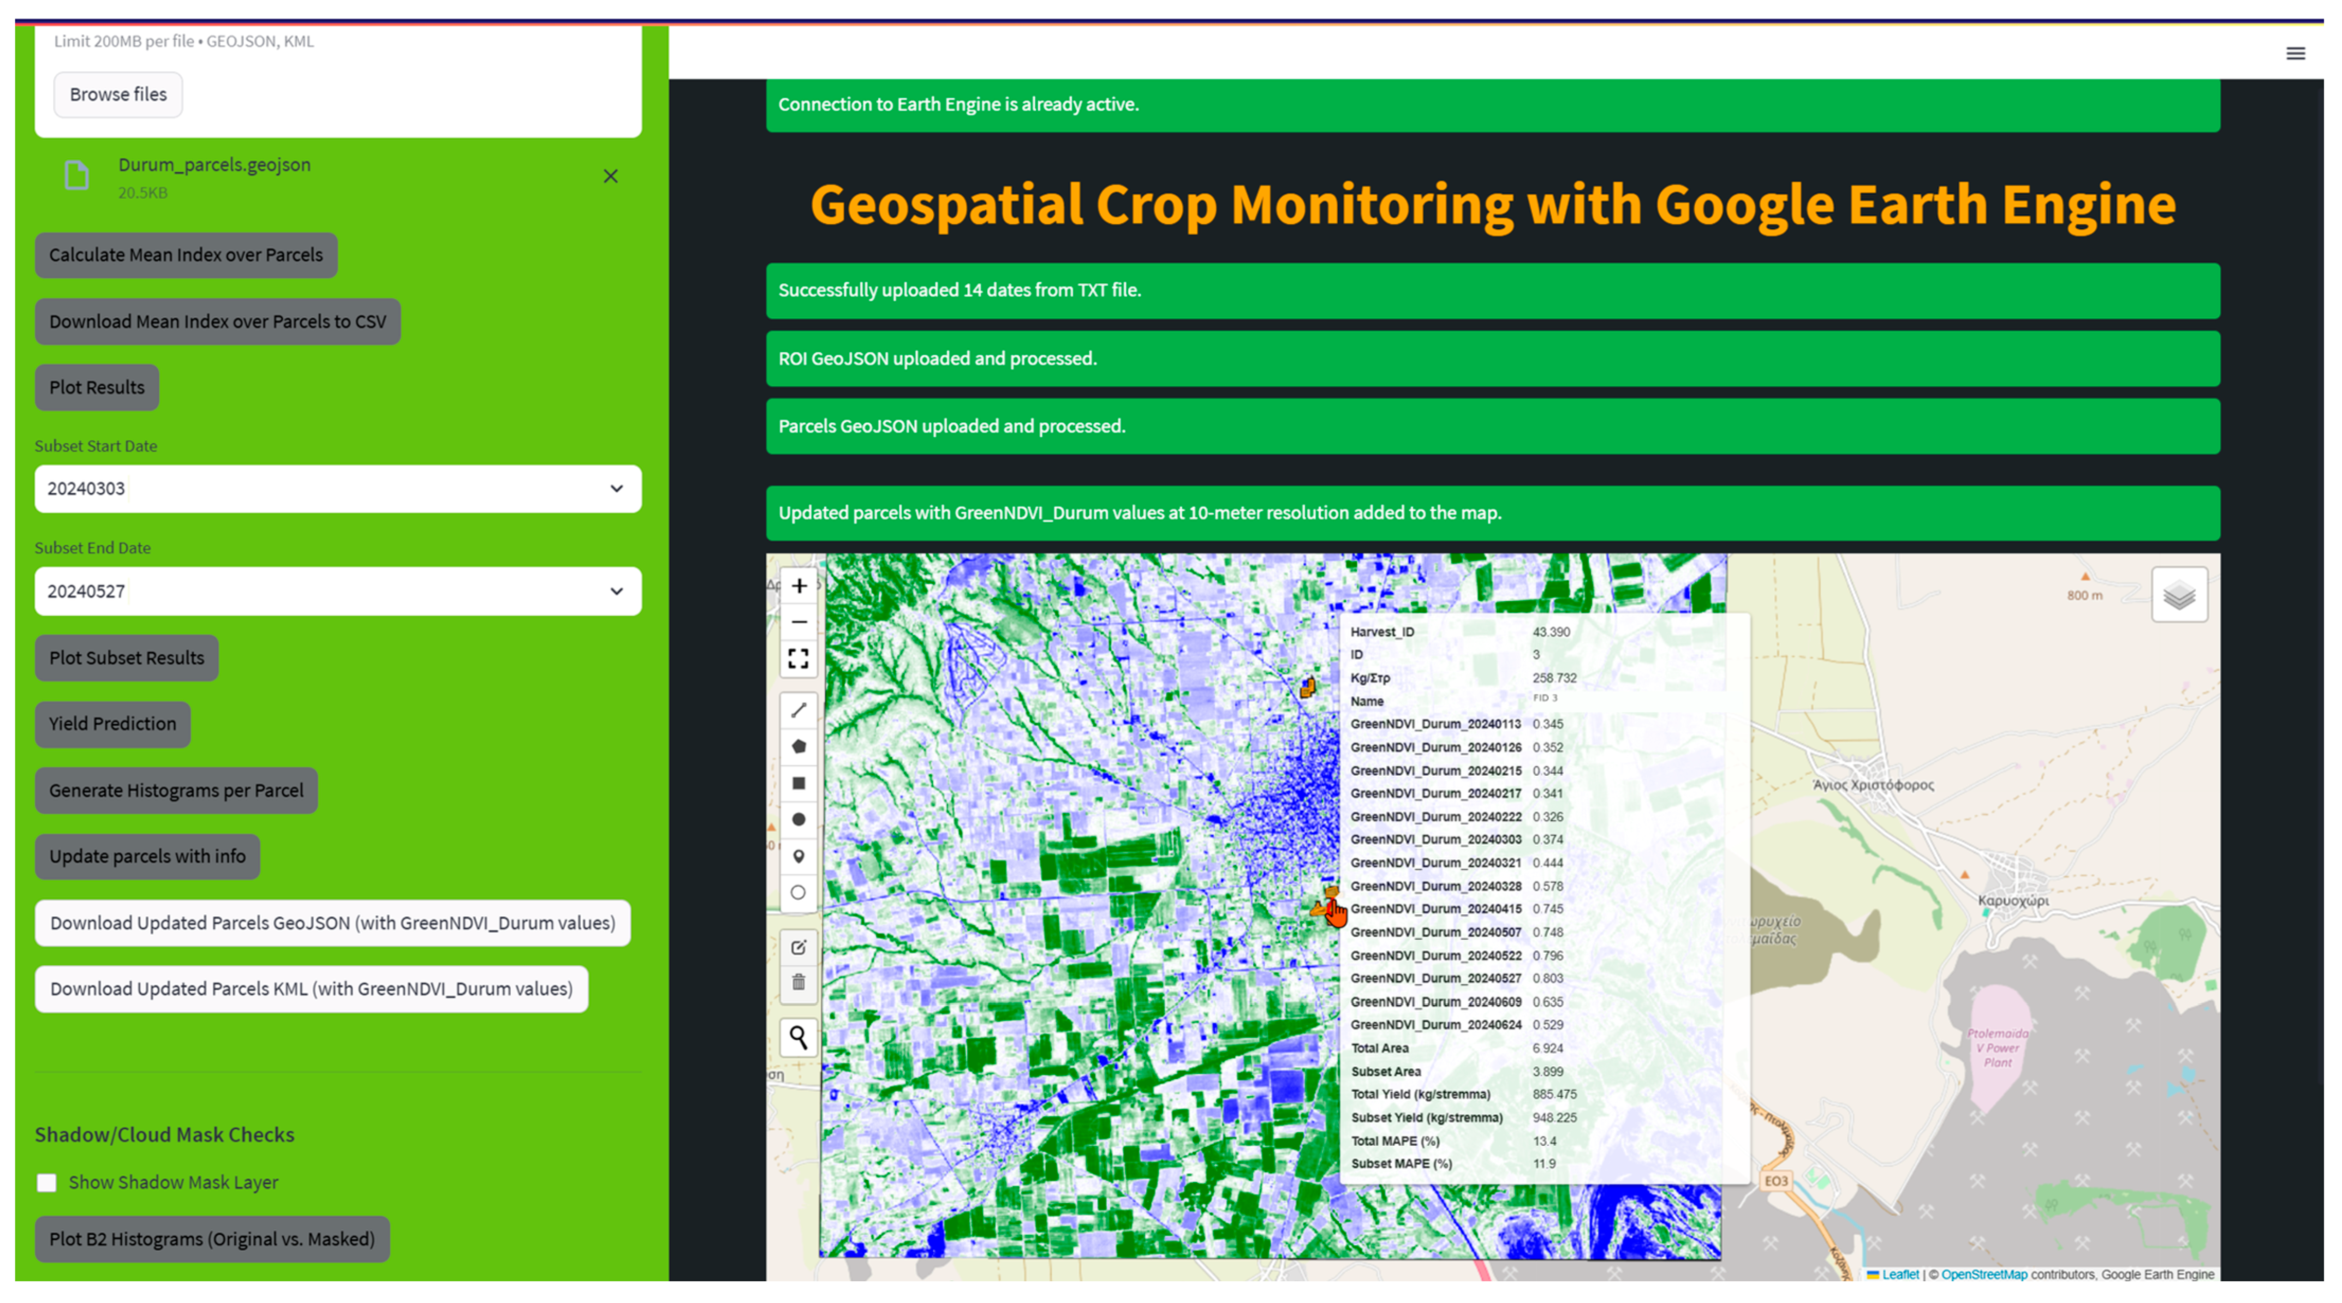Select the draw polygon tool
Viewport: 2342px width, 1303px height.
tap(798, 747)
